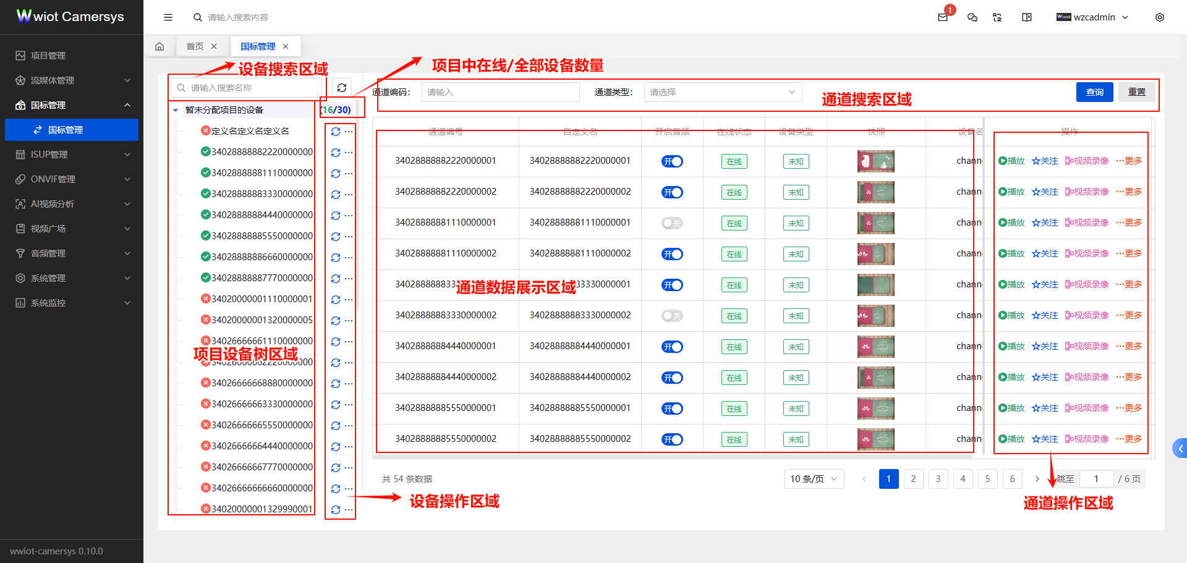1187x563 pixels.
Task: Toggle off audio for channel 34028888882220000001
Action: click(x=672, y=161)
